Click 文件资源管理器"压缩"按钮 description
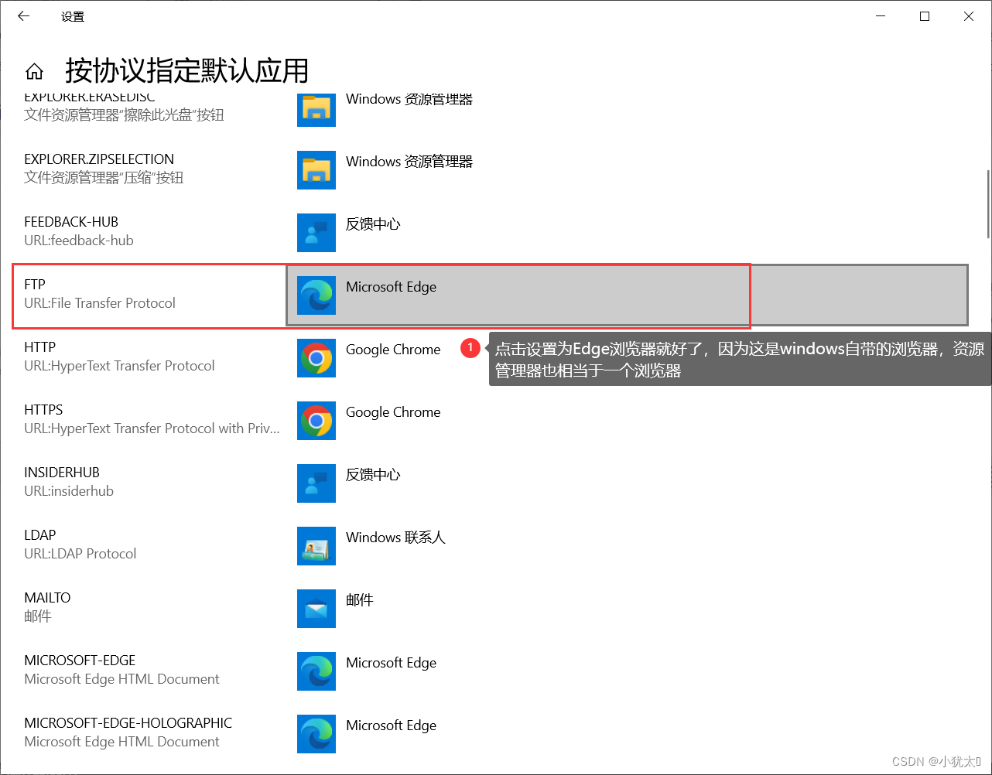Viewport: 992px width, 775px height. click(x=104, y=178)
